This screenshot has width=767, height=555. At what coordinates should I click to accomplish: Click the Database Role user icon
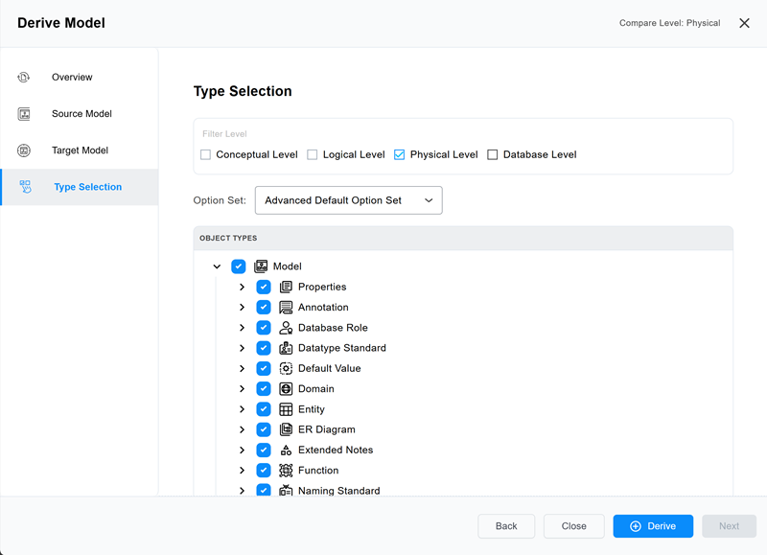point(286,328)
